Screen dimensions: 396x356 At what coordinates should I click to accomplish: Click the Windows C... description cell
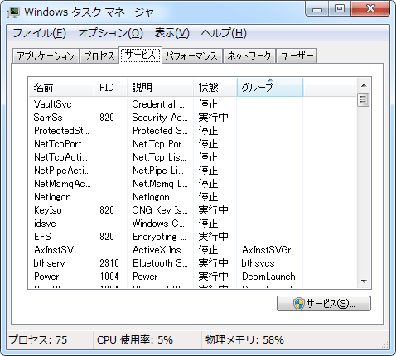pyautogui.click(x=158, y=224)
